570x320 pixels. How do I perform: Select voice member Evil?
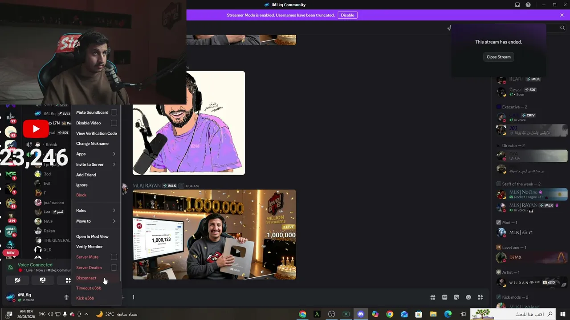(47, 184)
